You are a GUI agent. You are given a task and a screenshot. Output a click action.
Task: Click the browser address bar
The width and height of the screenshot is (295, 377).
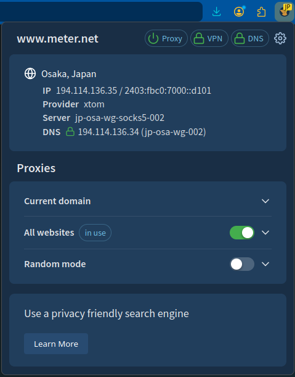[101, 12]
